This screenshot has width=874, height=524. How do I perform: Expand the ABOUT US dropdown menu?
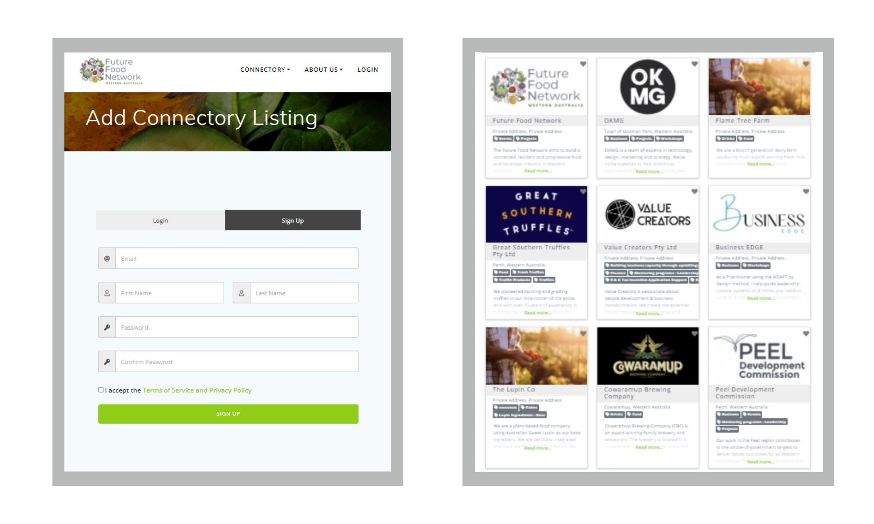(322, 70)
